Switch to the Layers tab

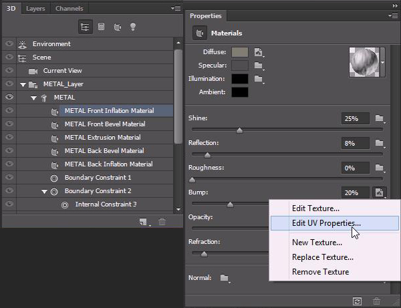pyautogui.click(x=36, y=9)
